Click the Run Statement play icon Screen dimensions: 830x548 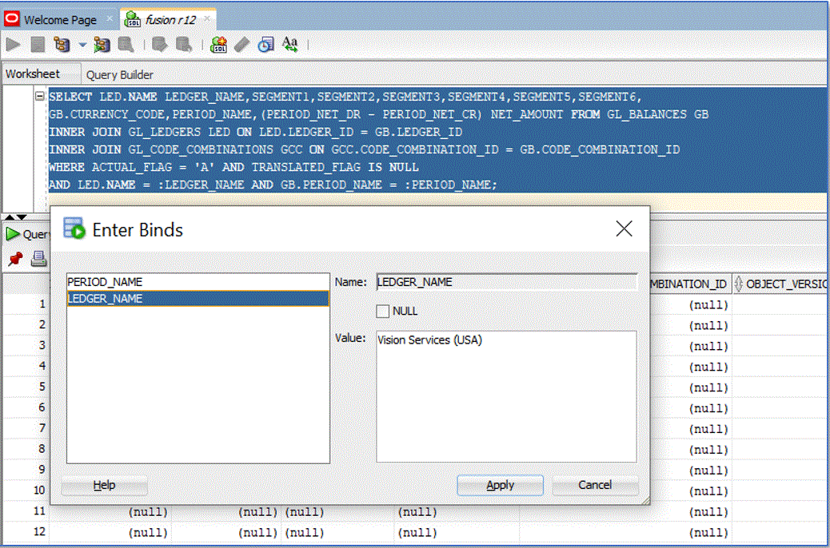click(x=14, y=45)
